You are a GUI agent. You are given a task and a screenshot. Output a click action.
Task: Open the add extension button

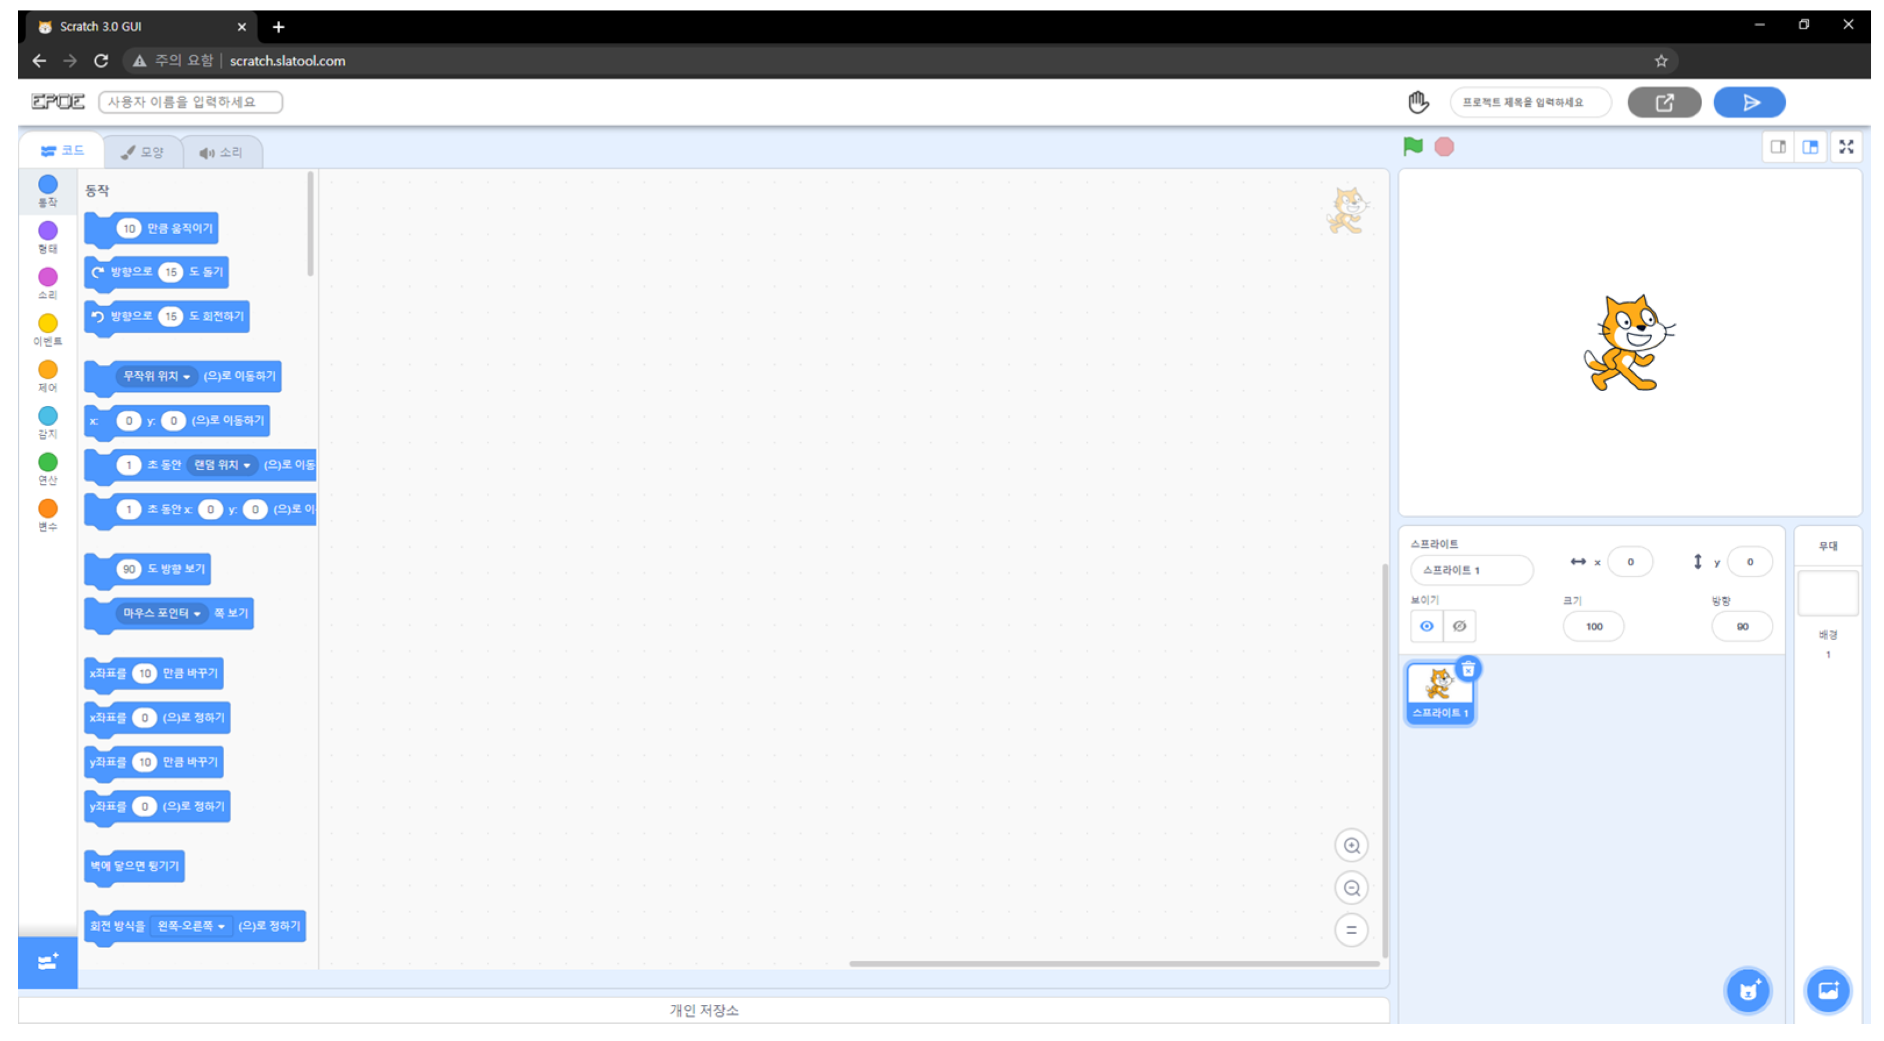click(48, 962)
